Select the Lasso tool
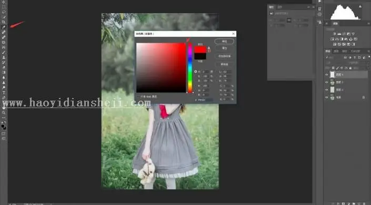This screenshot has height=205, width=371. [4, 12]
